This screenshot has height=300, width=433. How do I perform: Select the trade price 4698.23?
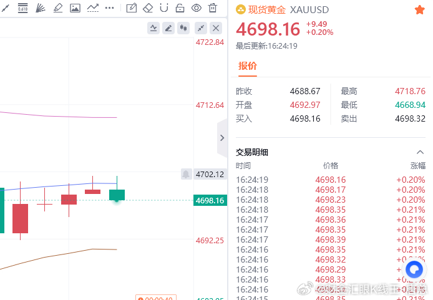[331, 200]
